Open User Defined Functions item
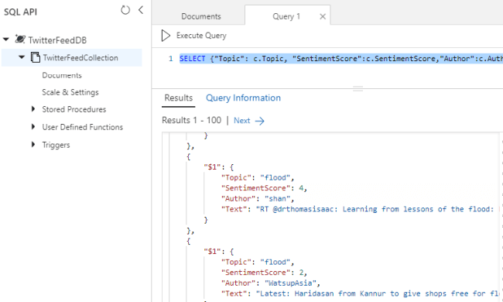This screenshot has height=302, width=503. coord(83,127)
